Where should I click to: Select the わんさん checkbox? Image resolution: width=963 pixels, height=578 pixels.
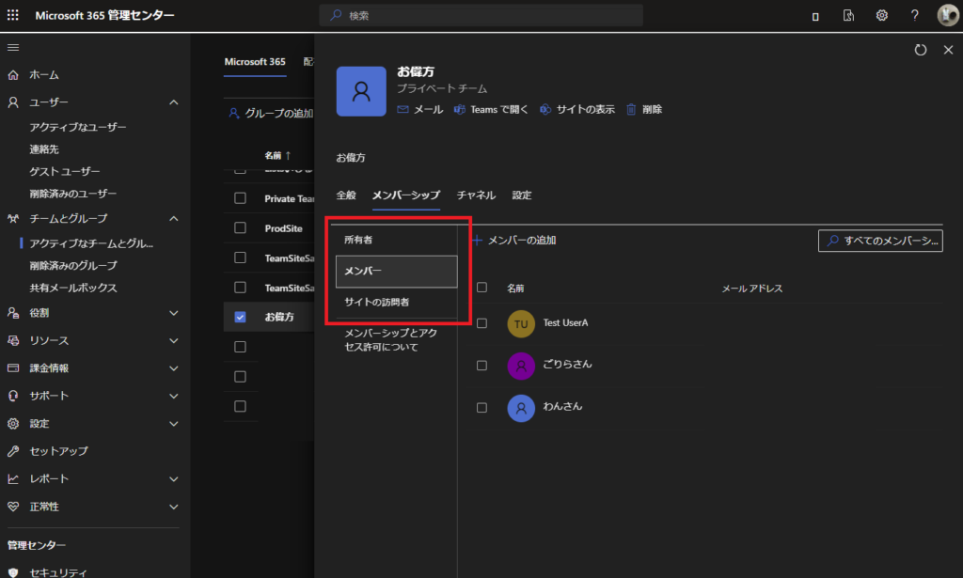482,408
